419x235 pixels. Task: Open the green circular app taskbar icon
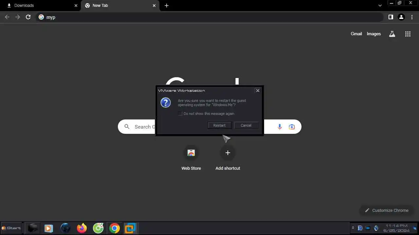pyautogui.click(x=98, y=228)
